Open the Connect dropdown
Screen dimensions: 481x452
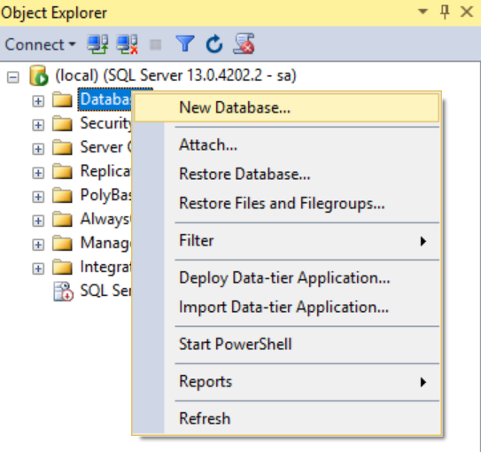pyautogui.click(x=40, y=44)
